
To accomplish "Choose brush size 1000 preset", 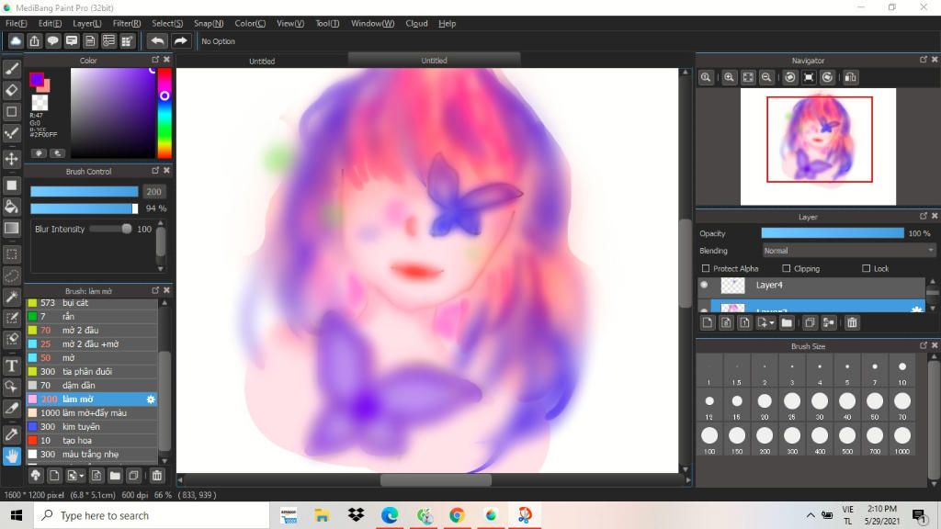I will pyautogui.click(x=902, y=440).
